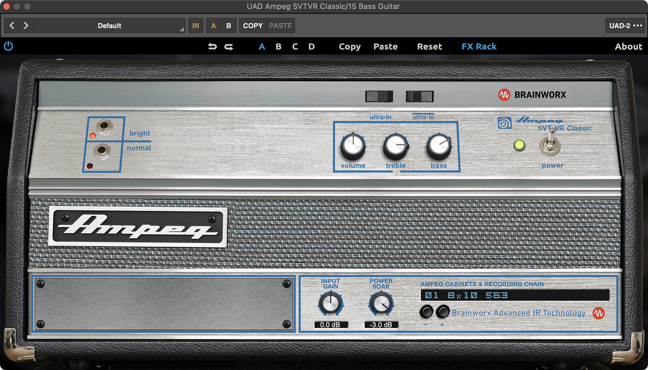Click the Ampeg nameplate badge

click(x=138, y=227)
